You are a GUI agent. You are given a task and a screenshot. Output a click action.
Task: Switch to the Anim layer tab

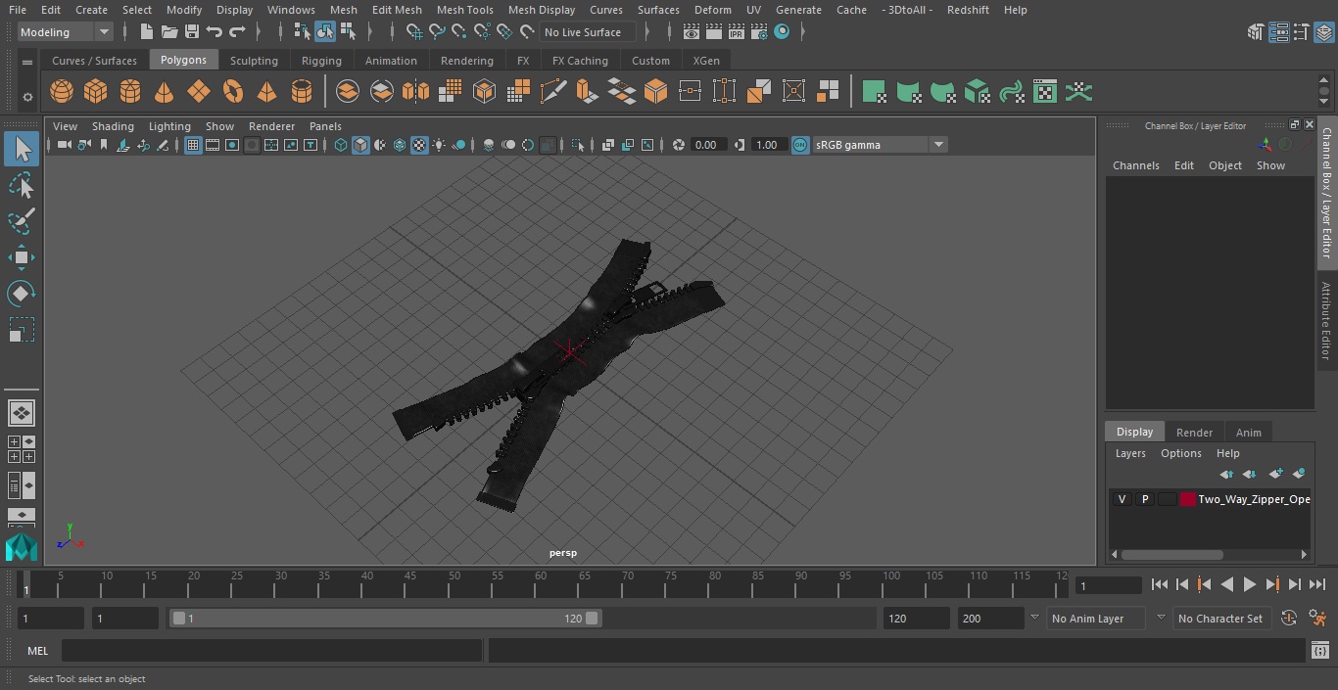[1248, 433]
